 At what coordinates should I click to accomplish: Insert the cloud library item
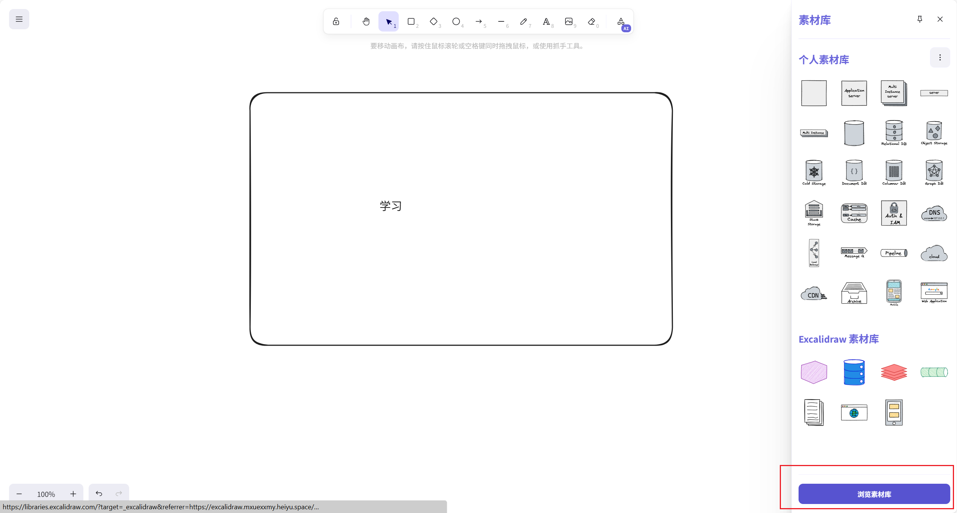point(934,253)
